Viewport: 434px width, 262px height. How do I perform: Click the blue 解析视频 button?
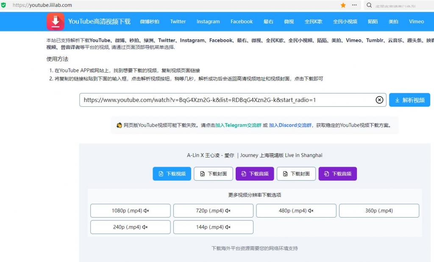pos(409,100)
